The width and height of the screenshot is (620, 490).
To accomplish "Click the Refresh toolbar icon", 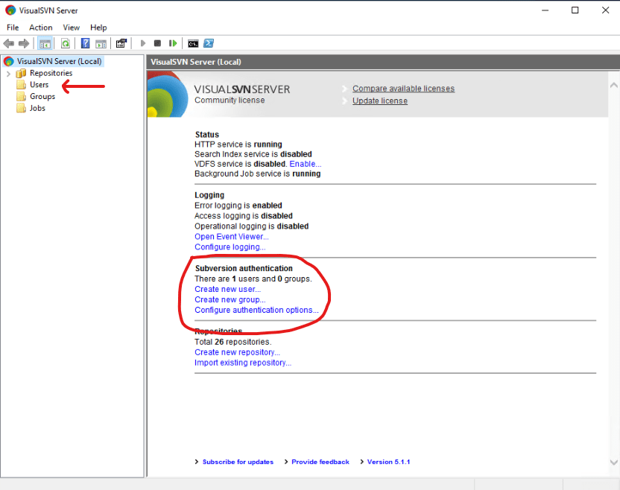I will [66, 43].
